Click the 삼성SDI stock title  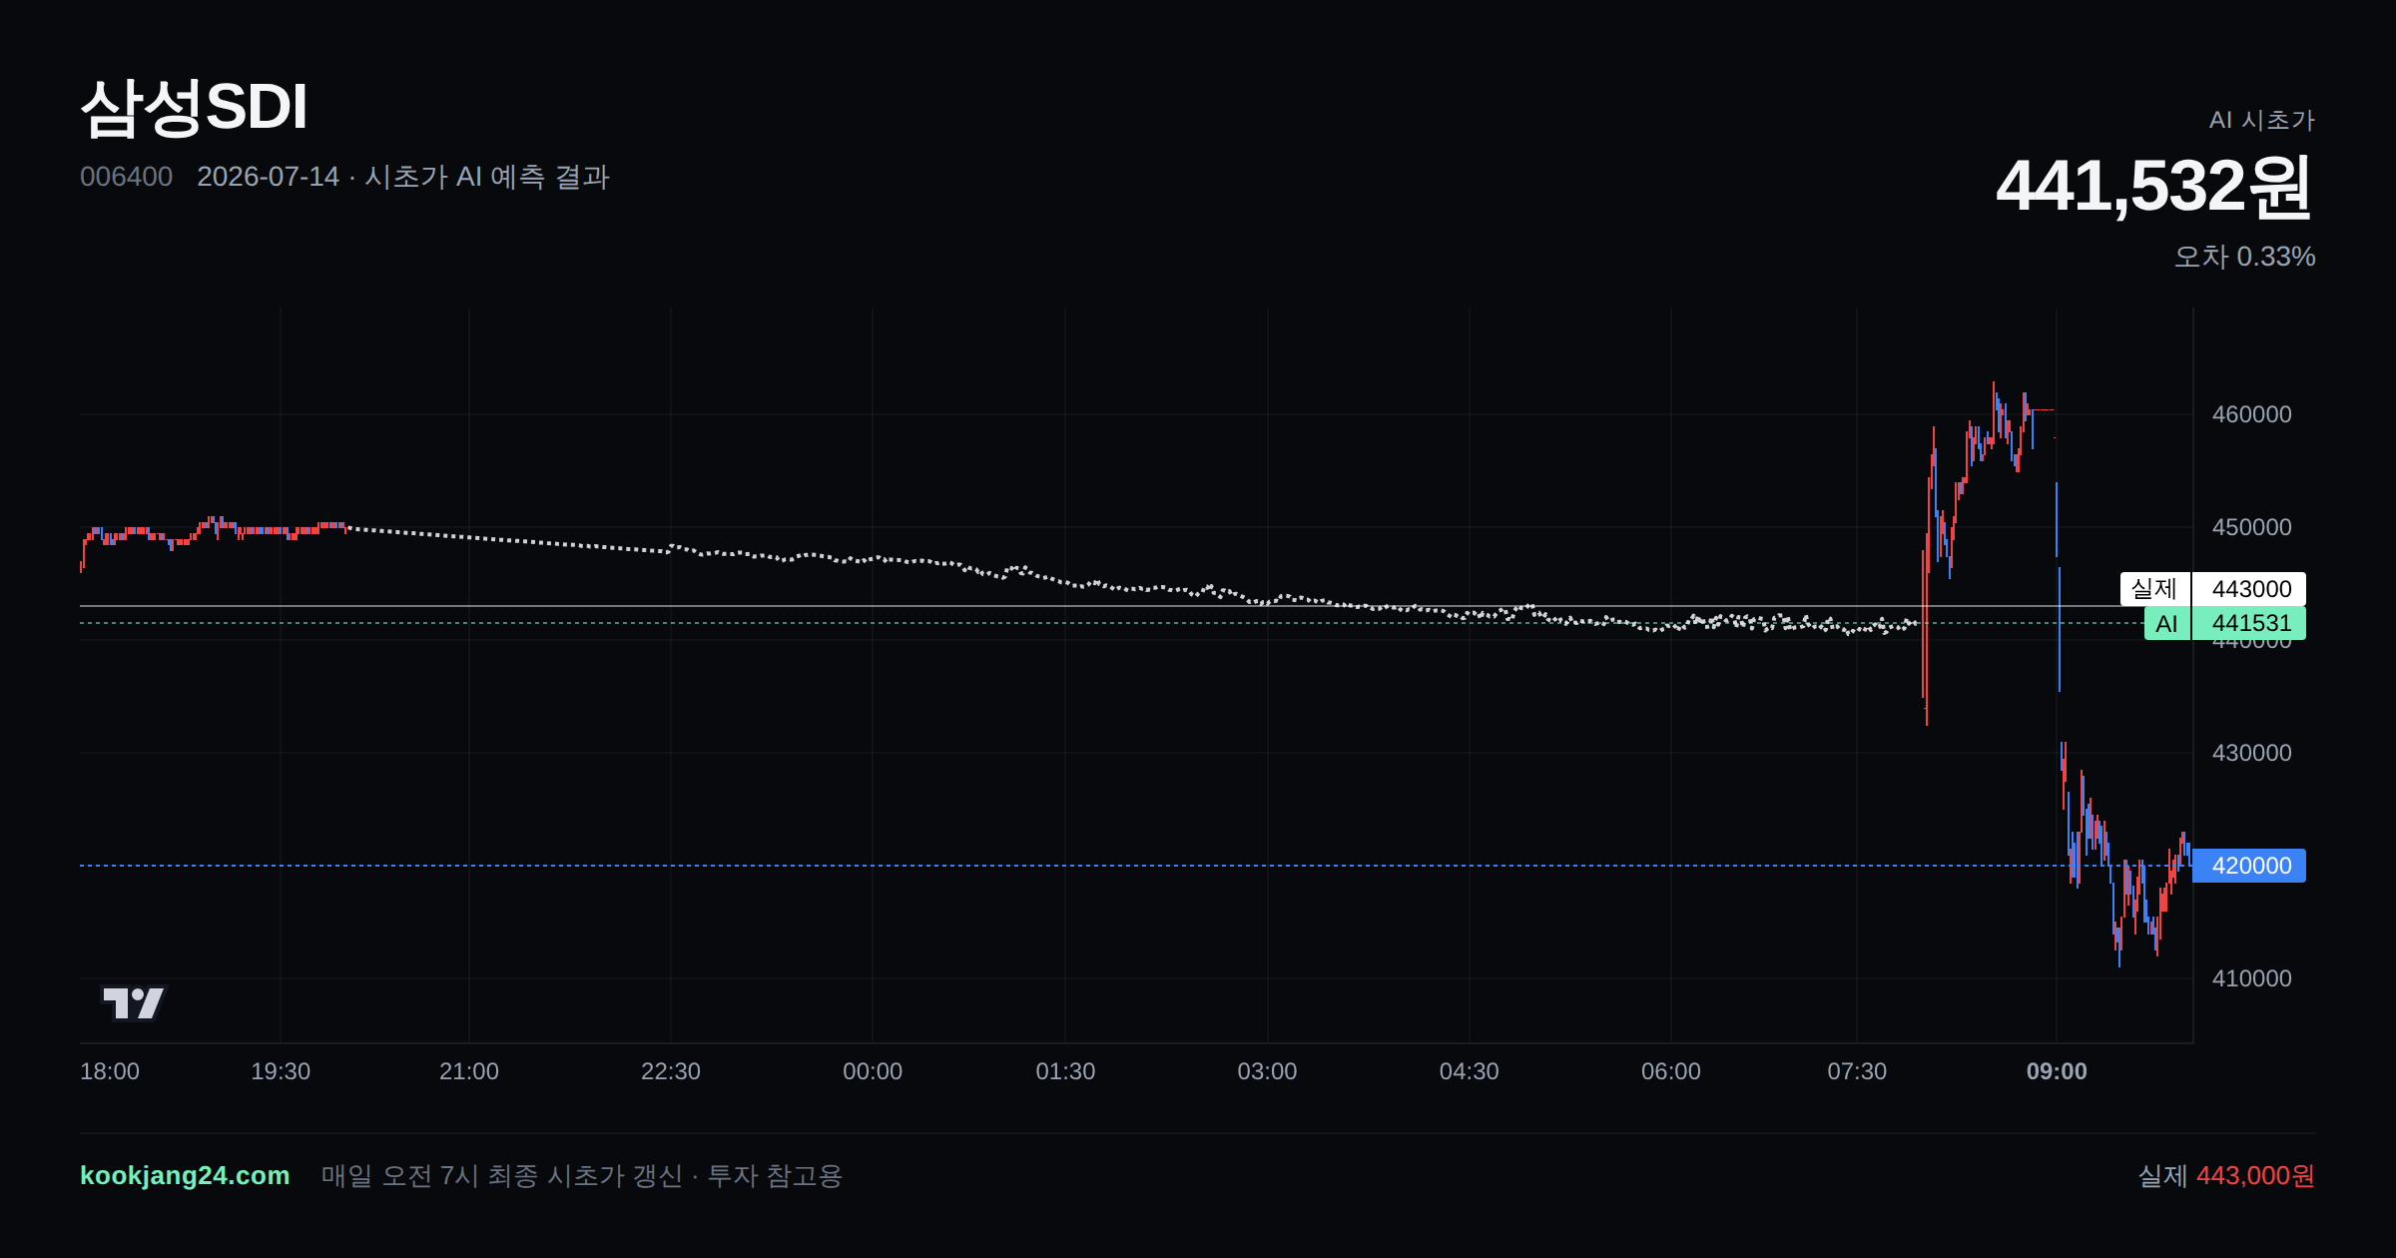click(x=194, y=107)
